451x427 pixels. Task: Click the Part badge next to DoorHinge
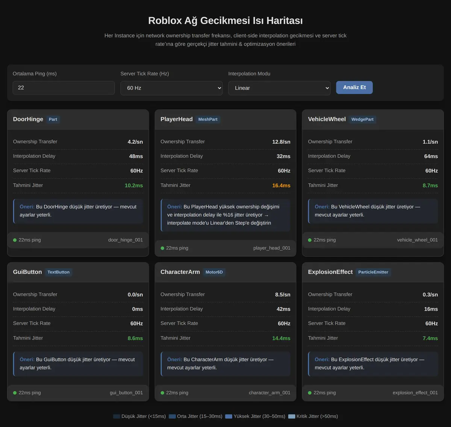(x=53, y=119)
